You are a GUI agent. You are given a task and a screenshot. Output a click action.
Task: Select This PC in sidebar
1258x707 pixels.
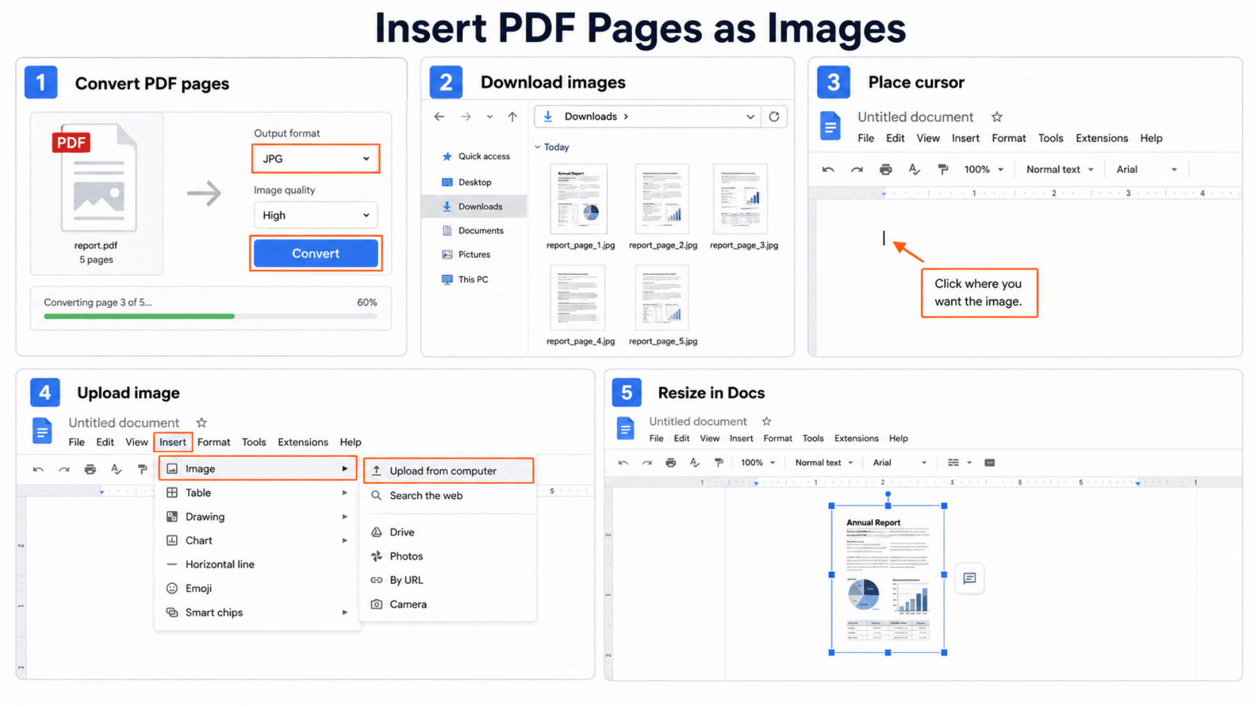point(465,280)
